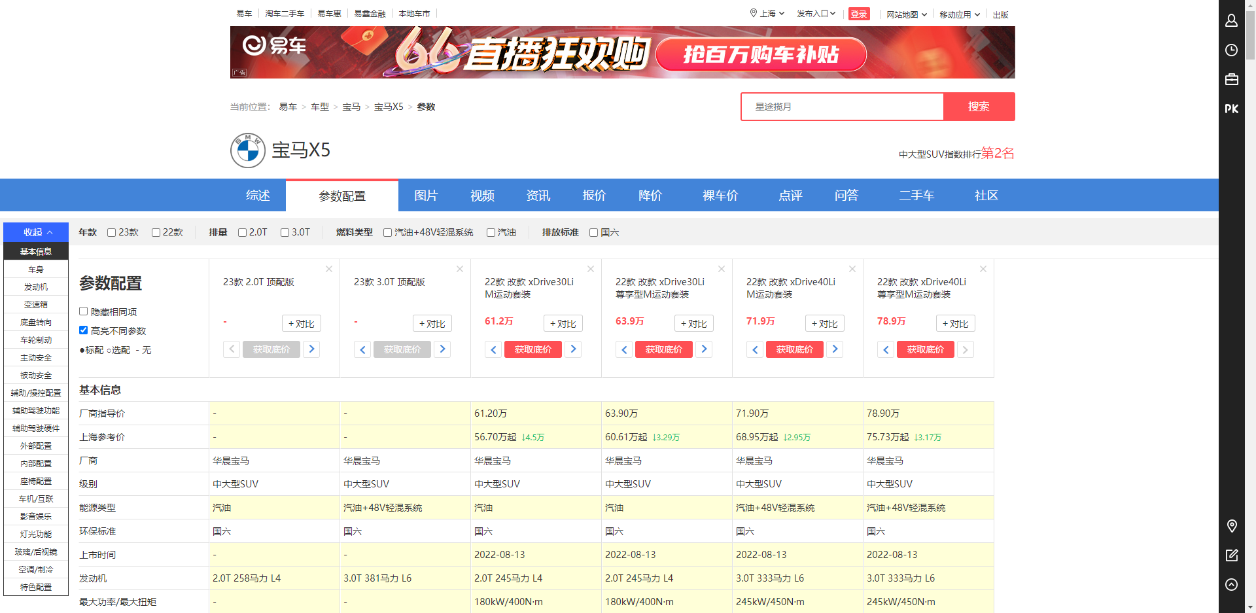
Task: Go to the 视频 tab
Action: tap(482, 196)
